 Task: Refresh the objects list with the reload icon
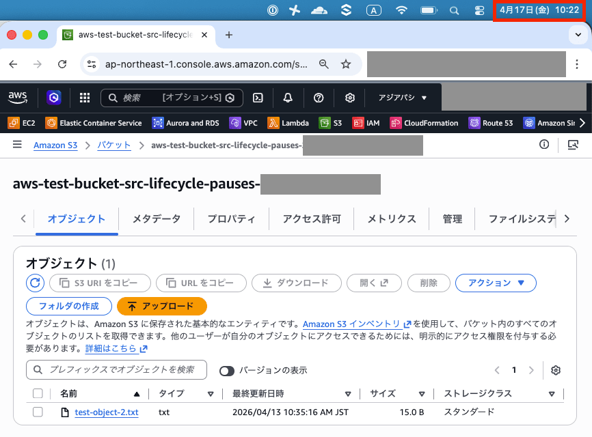(35, 283)
